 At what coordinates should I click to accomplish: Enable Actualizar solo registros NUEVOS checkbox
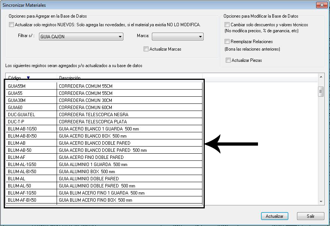pyautogui.click(x=11, y=25)
